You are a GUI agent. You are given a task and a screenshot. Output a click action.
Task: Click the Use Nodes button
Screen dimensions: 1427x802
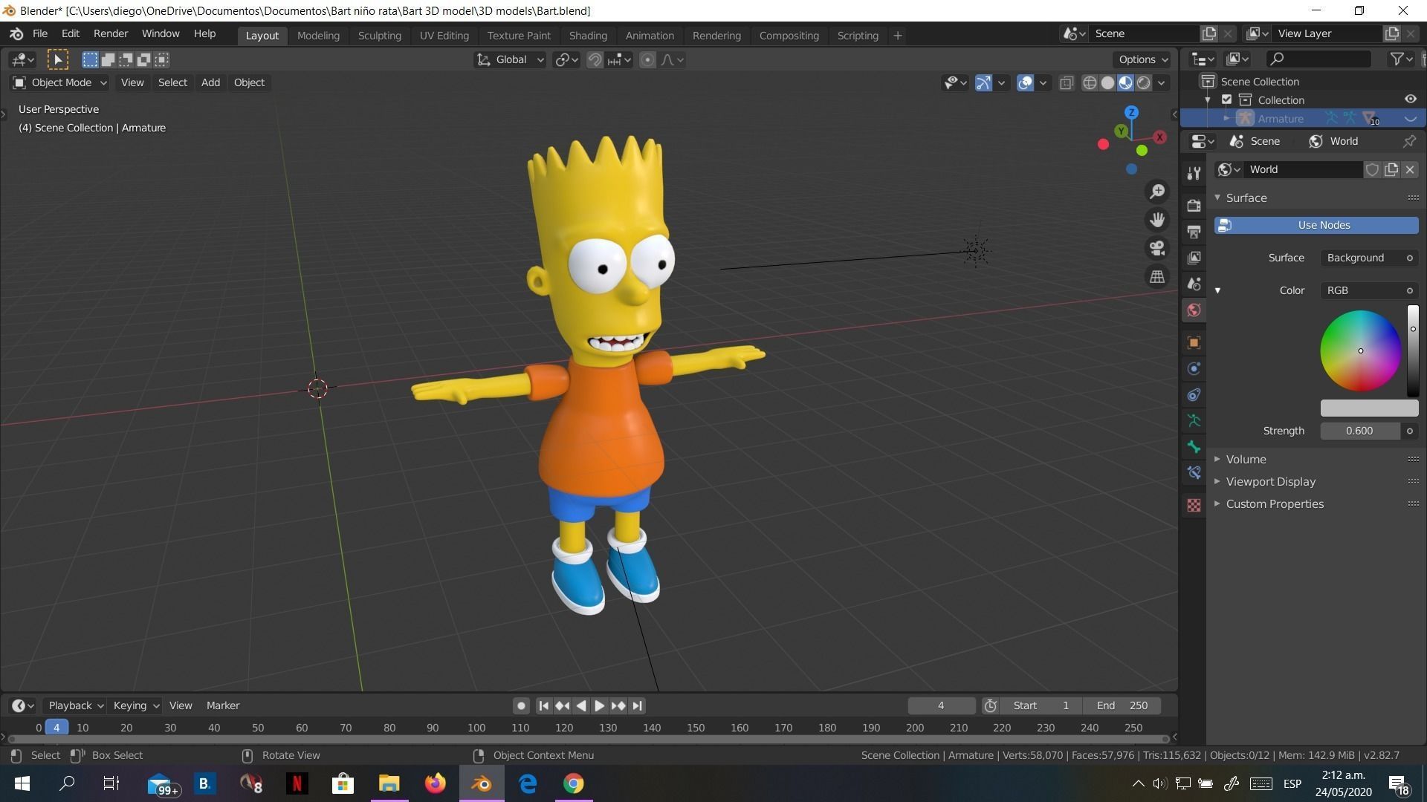(1316, 225)
